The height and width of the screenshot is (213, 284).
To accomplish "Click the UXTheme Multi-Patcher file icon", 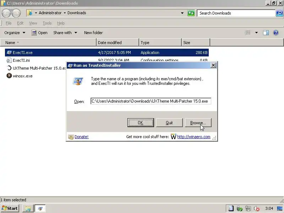I will pyautogui.click(x=9, y=68).
